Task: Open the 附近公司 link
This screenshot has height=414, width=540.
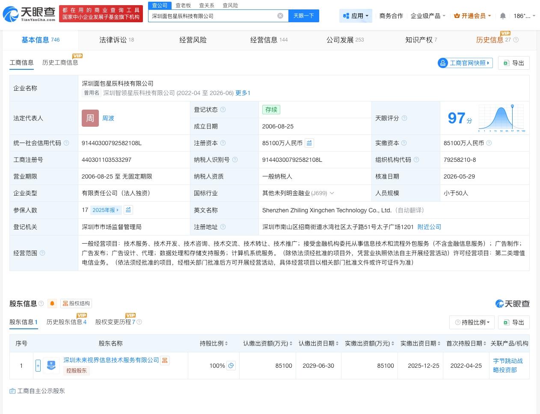Action: [429, 227]
